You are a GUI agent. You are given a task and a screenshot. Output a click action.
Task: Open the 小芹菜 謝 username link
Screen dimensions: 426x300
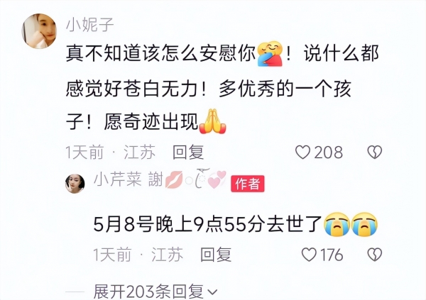click(129, 179)
